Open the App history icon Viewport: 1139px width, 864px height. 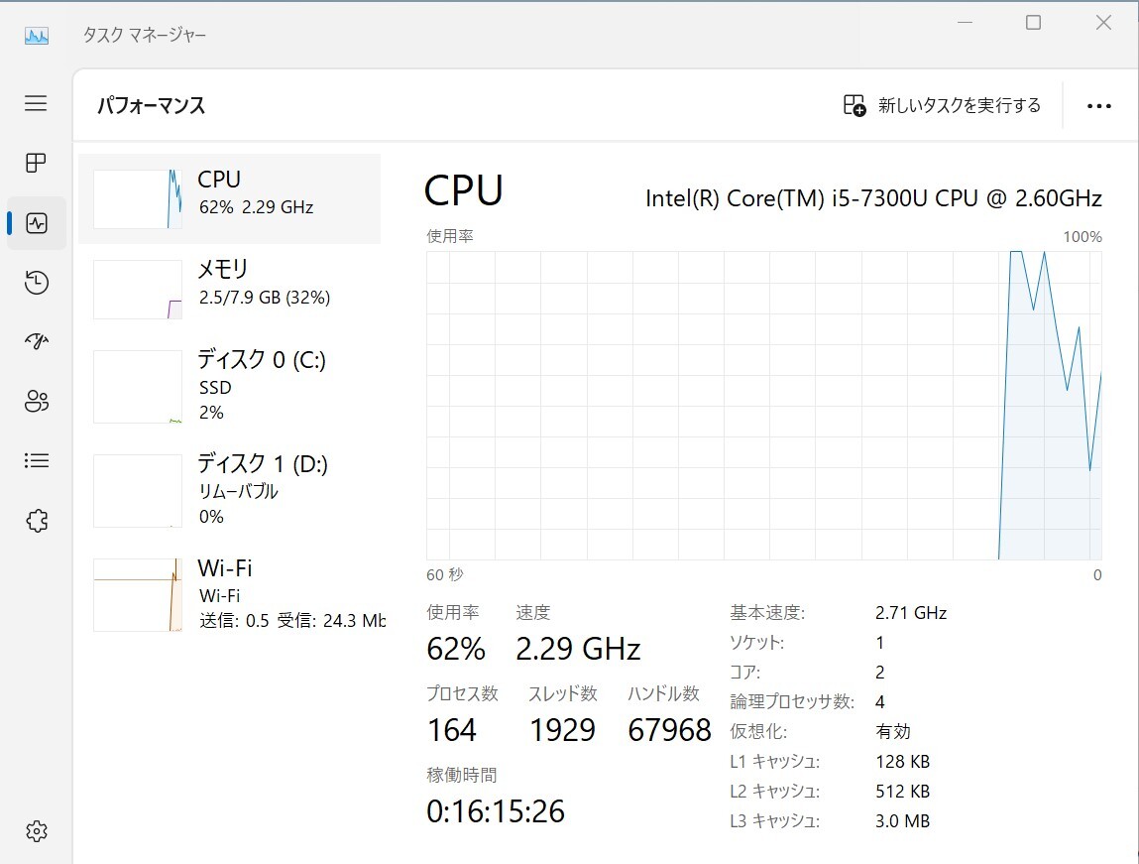(37, 283)
